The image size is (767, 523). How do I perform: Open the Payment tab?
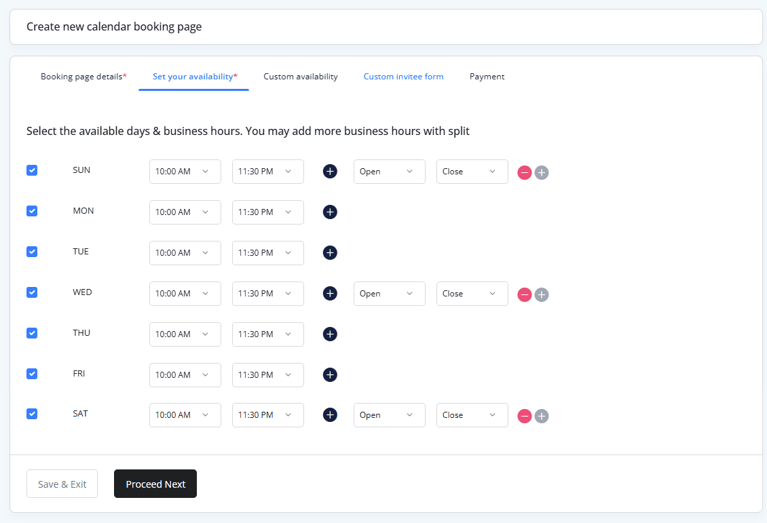[487, 77]
